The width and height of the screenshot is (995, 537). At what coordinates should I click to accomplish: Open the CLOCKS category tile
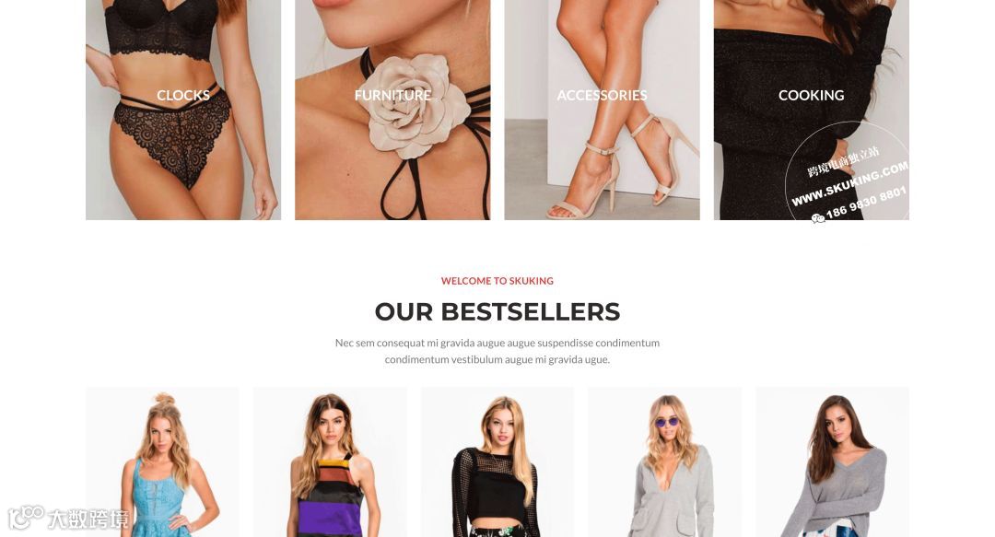click(x=183, y=110)
